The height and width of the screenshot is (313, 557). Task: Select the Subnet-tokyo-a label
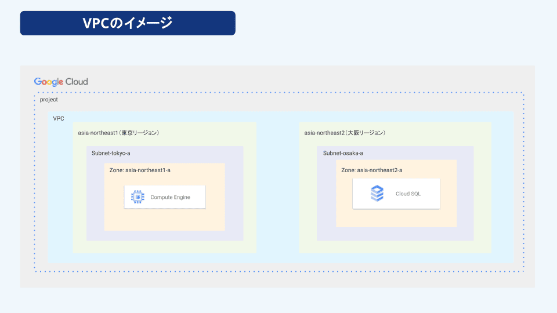click(x=111, y=154)
